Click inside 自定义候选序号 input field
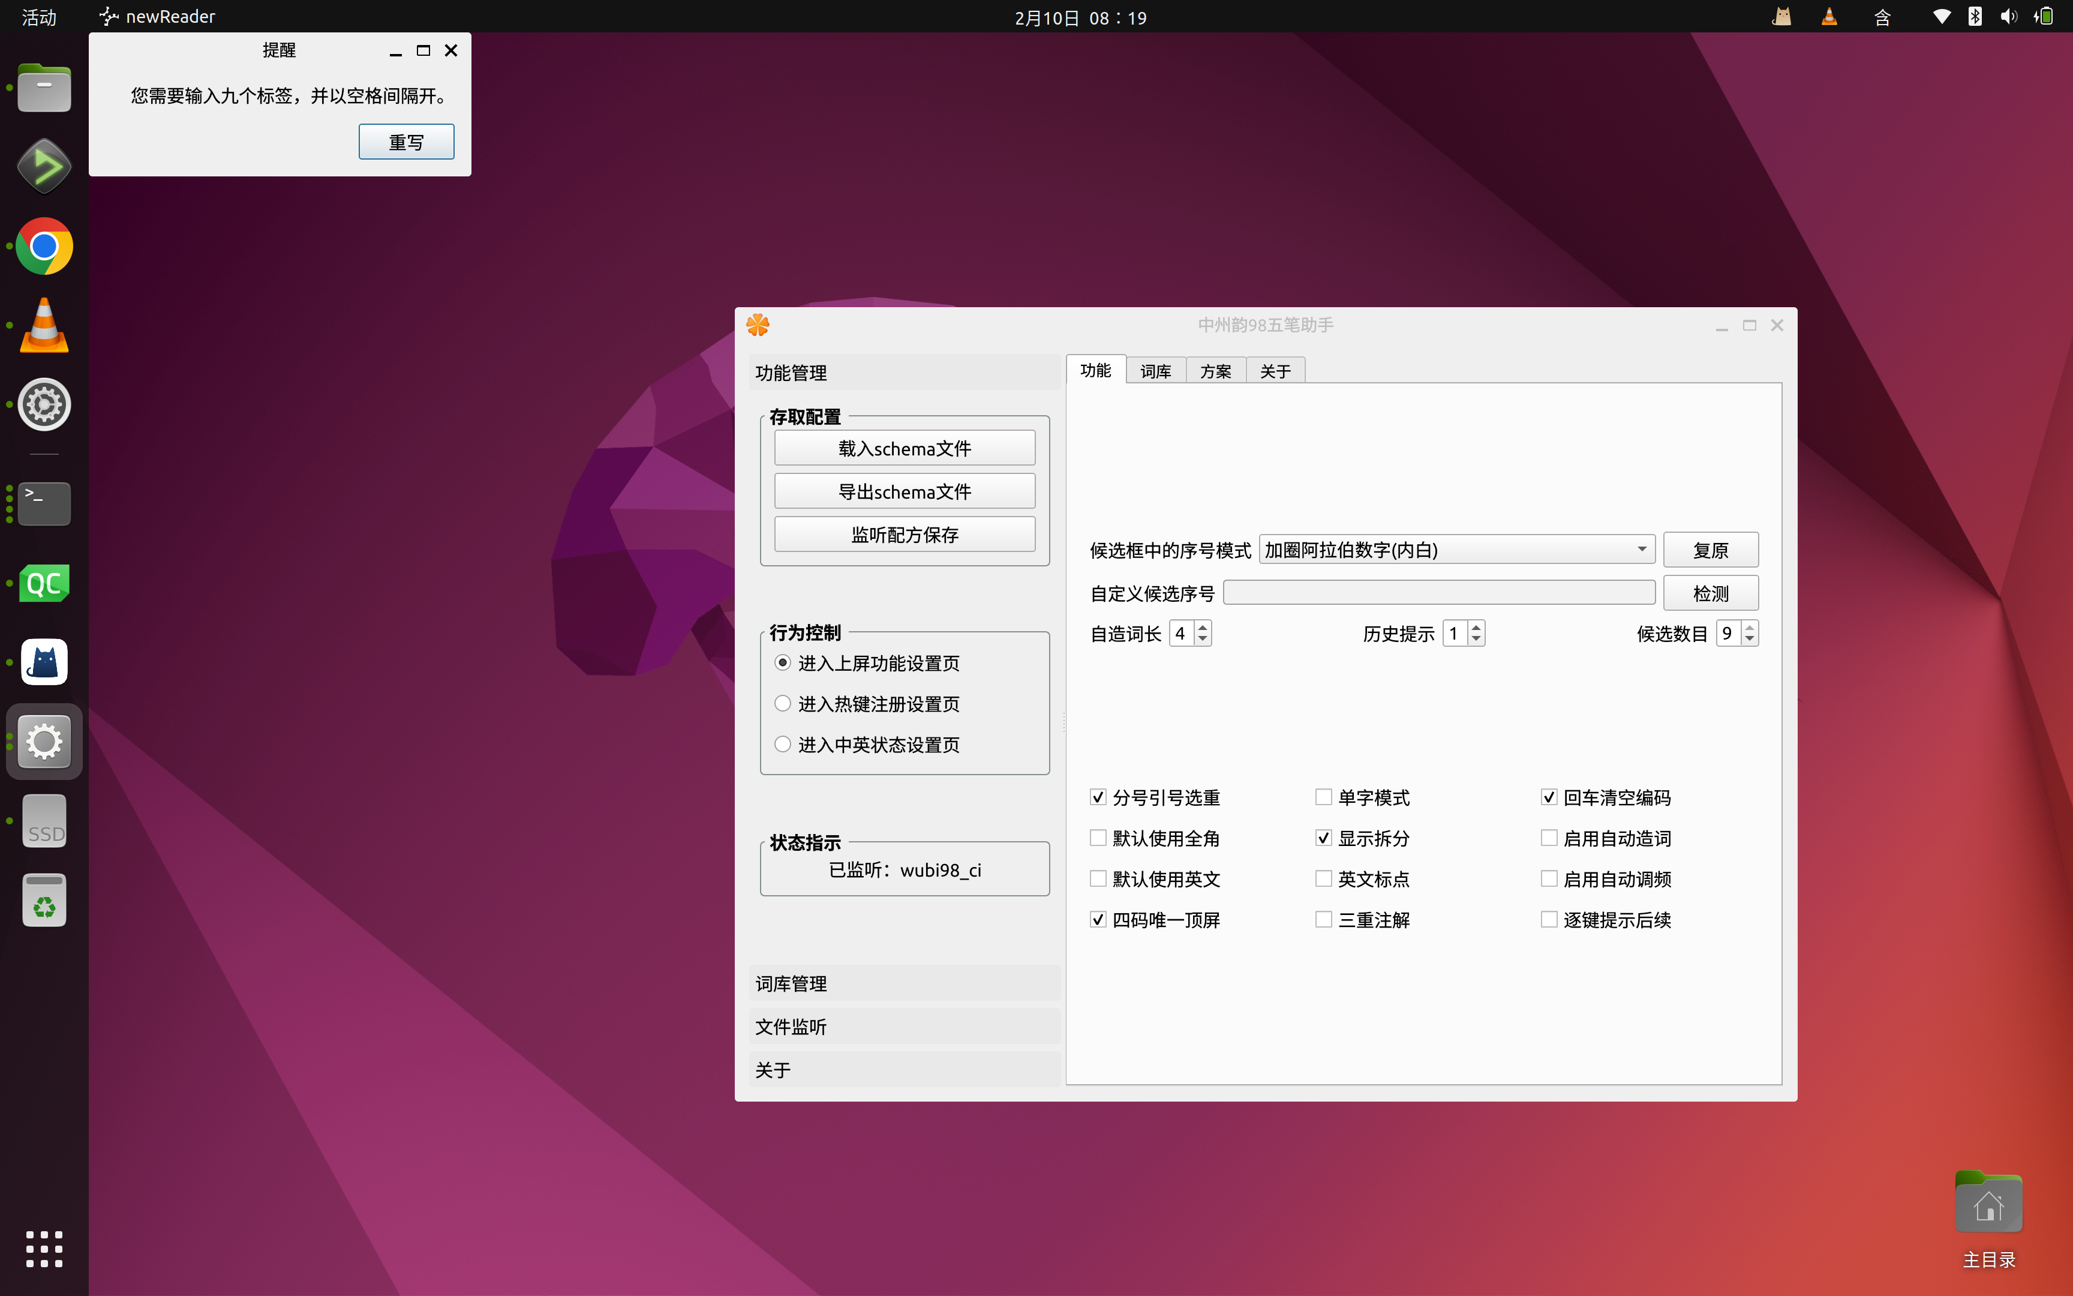This screenshot has width=2073, height=1296. pos(1438,593)
